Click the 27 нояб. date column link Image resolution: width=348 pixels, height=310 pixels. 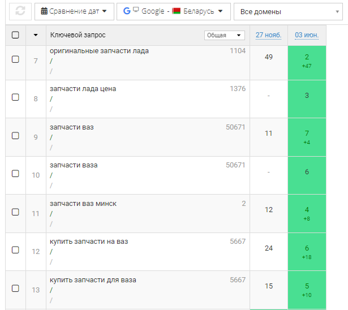tap(269, 35)
